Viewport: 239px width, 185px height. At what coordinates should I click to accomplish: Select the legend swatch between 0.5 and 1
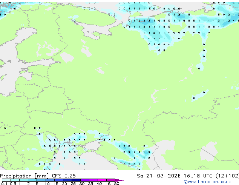tap(15, 180)
